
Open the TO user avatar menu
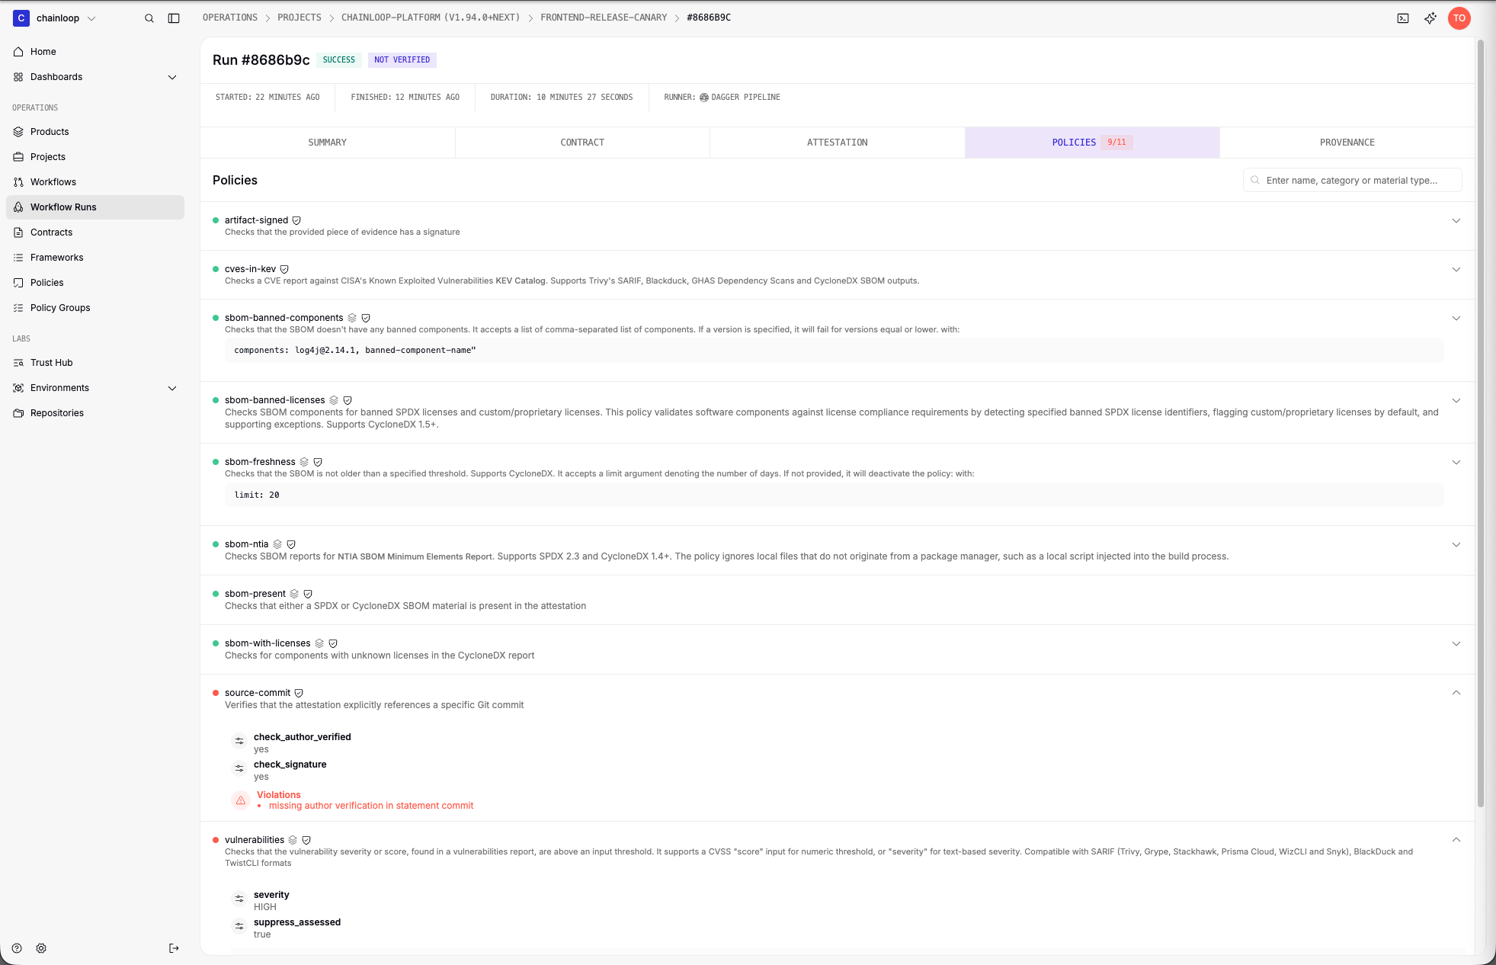[1459, 18]
